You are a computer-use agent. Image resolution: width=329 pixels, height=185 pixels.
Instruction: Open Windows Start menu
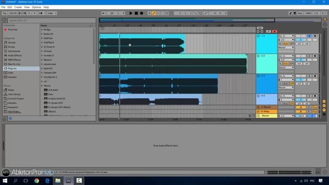pyautogui.click(x=5, y=180)
